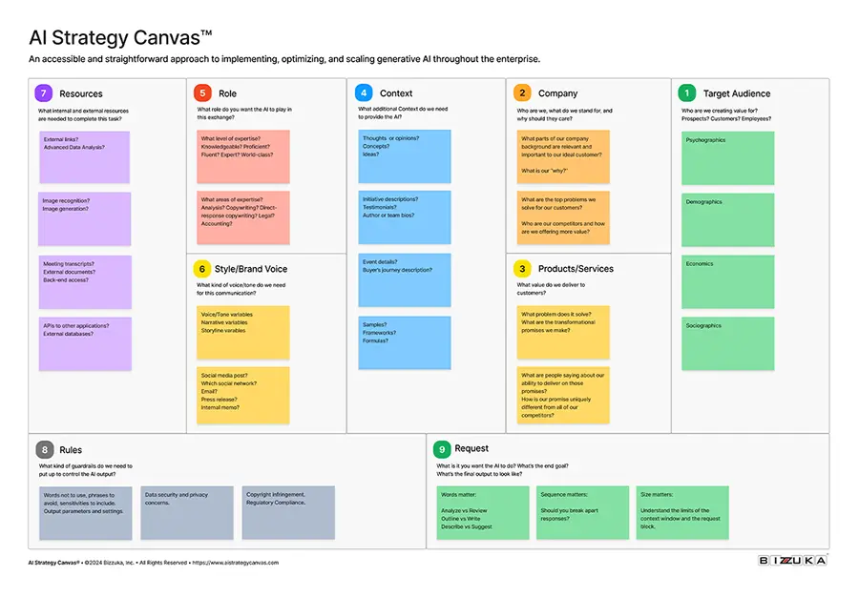Click the 'What role do you want' question
This screenshot has width=859, height=597.
pyautogui.click(x=244, y=113)
